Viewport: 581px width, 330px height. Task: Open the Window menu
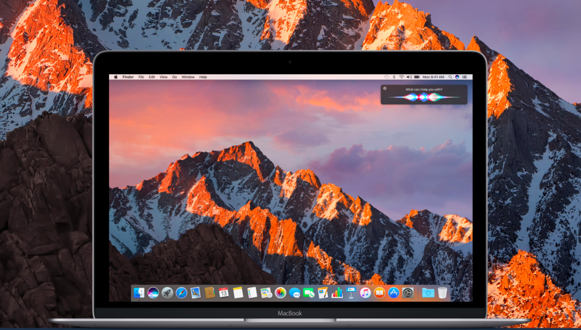188,77
